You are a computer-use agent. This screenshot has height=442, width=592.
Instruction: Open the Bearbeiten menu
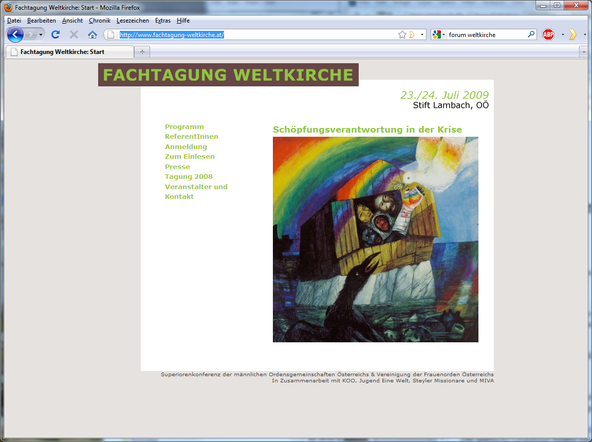[x=42, y=21]
